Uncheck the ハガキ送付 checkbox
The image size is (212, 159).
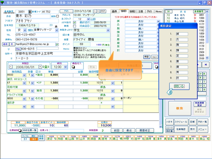click(x=75, y=22)
